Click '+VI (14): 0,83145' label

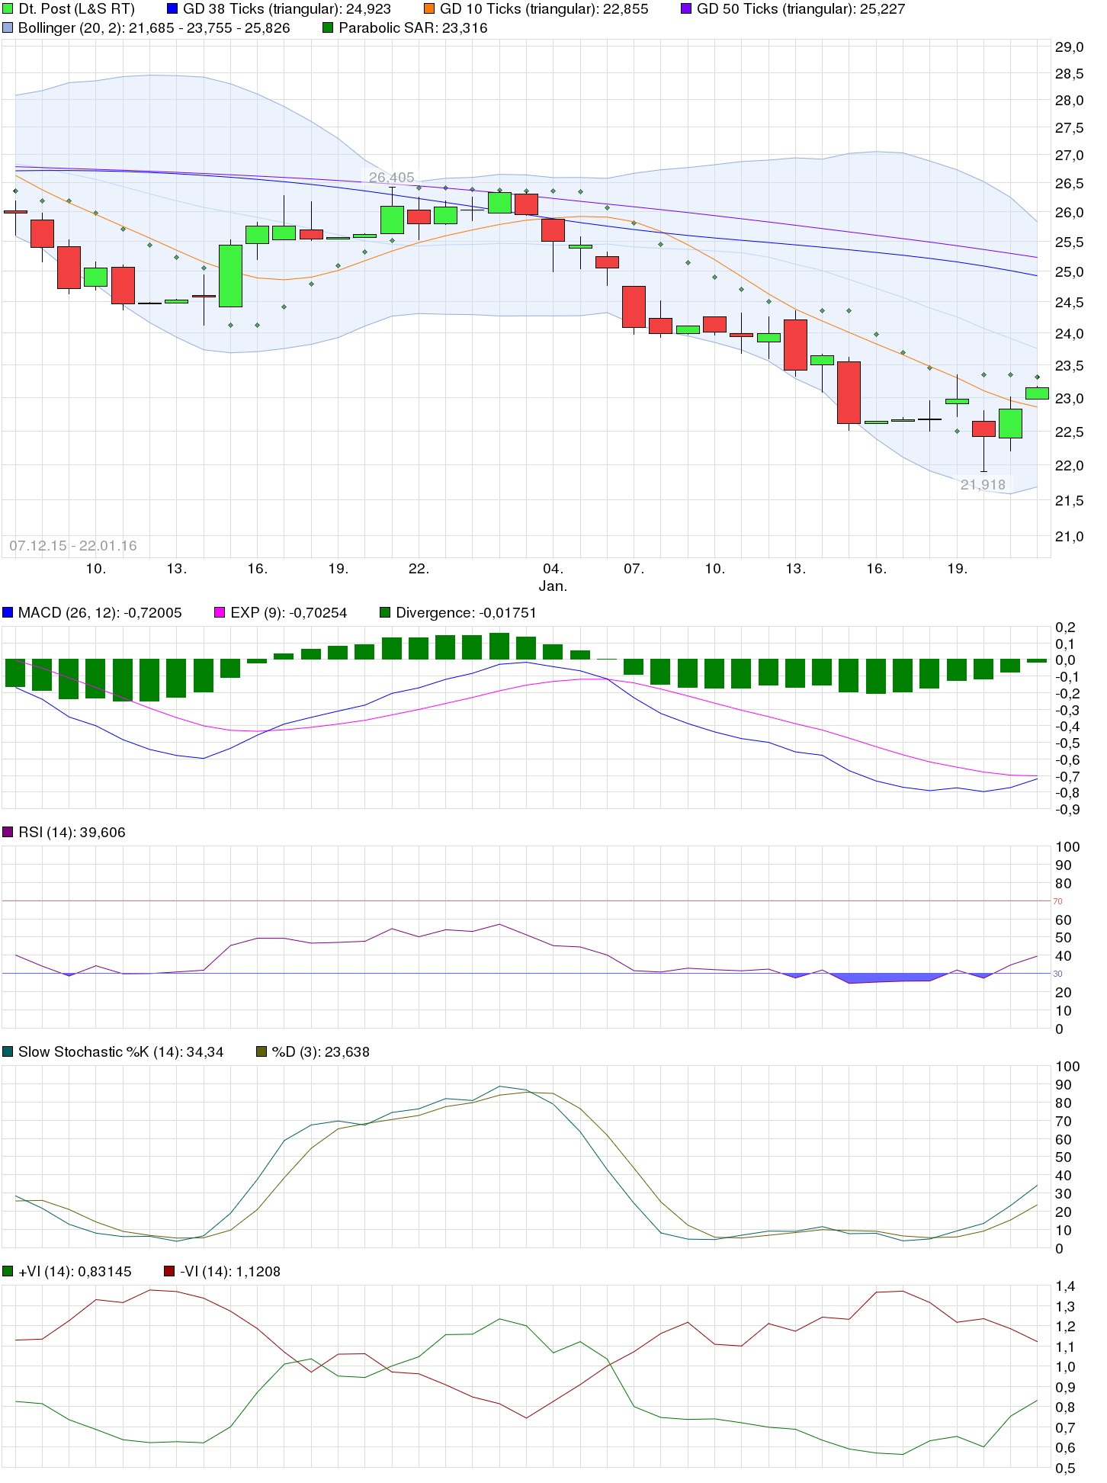click(75, 1271)
